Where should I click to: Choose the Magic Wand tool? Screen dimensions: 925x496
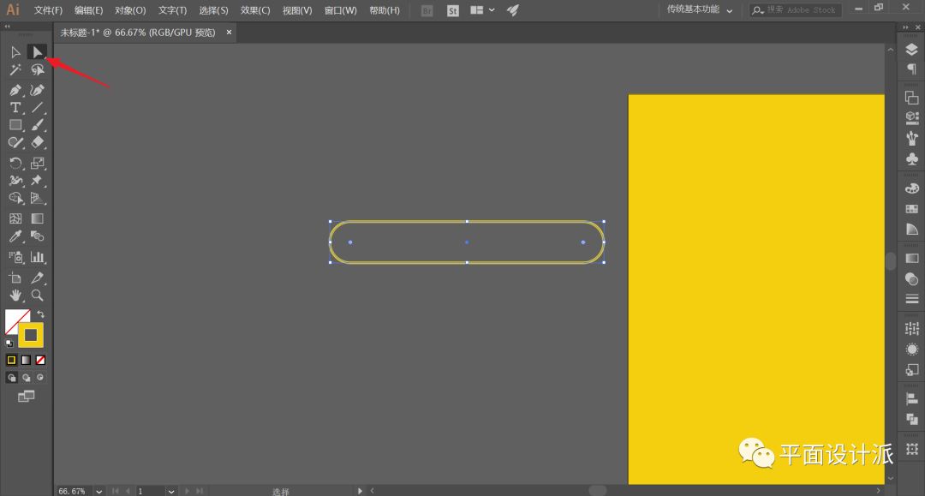pyautogui.click(x=15, y=70)
